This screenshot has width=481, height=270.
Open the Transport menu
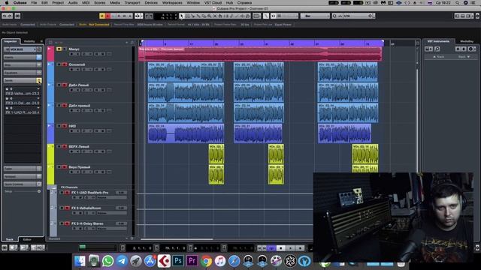(132, 2)
